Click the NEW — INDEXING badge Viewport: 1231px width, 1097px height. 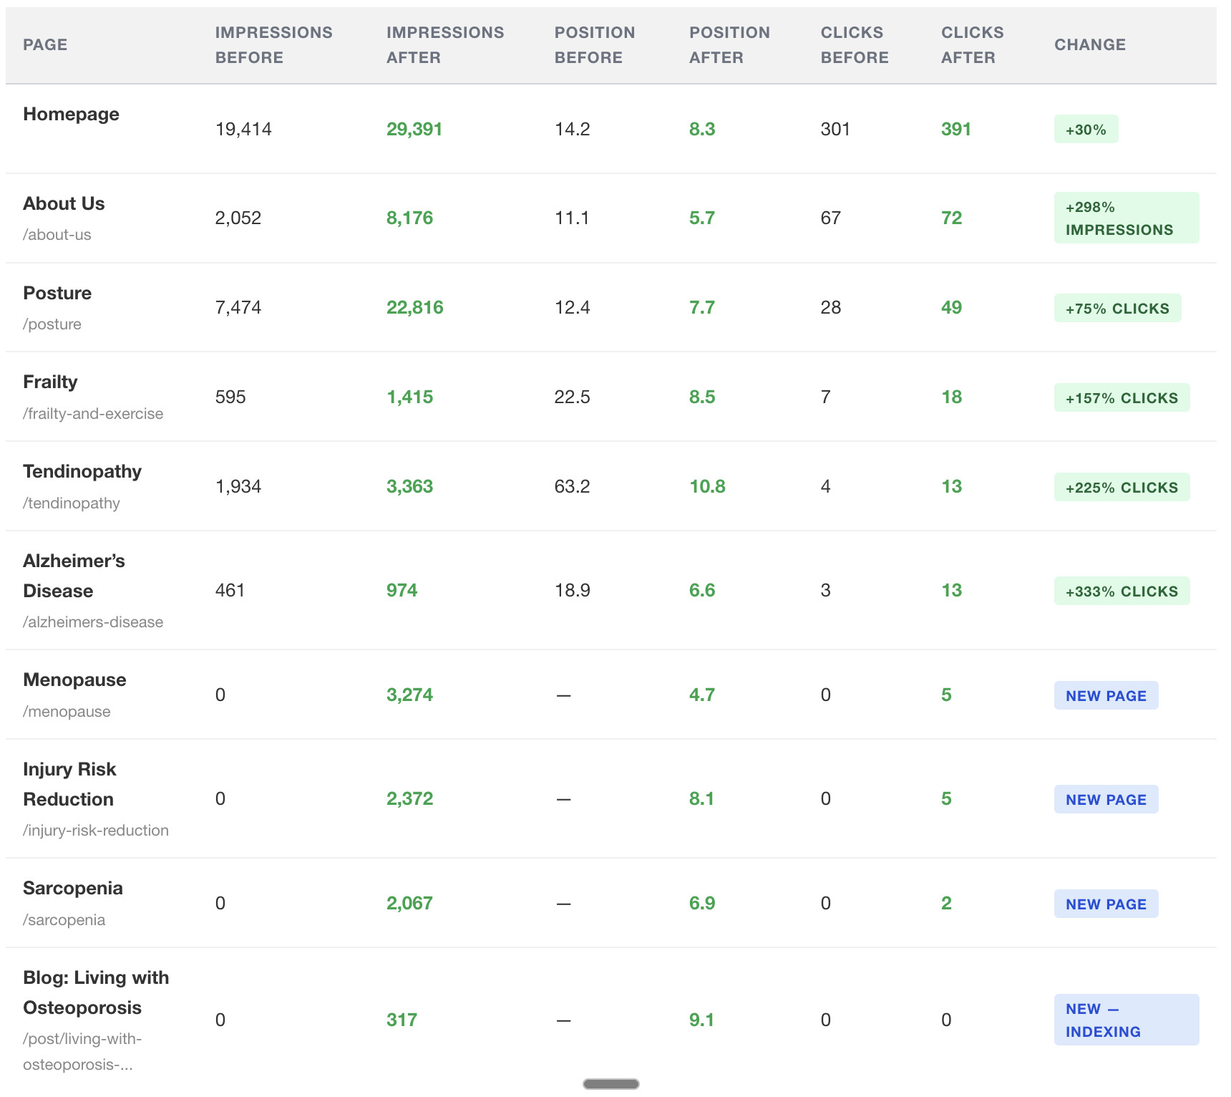coord(1127,1020)
